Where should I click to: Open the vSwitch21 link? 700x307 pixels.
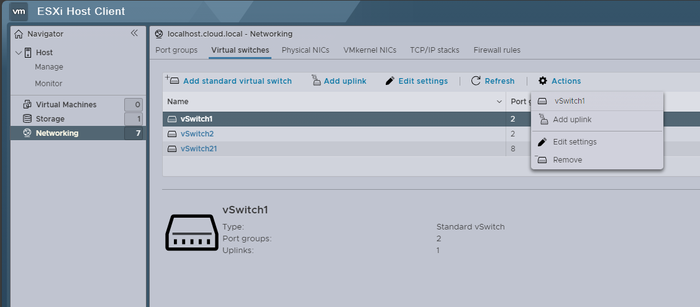(199, 148)
